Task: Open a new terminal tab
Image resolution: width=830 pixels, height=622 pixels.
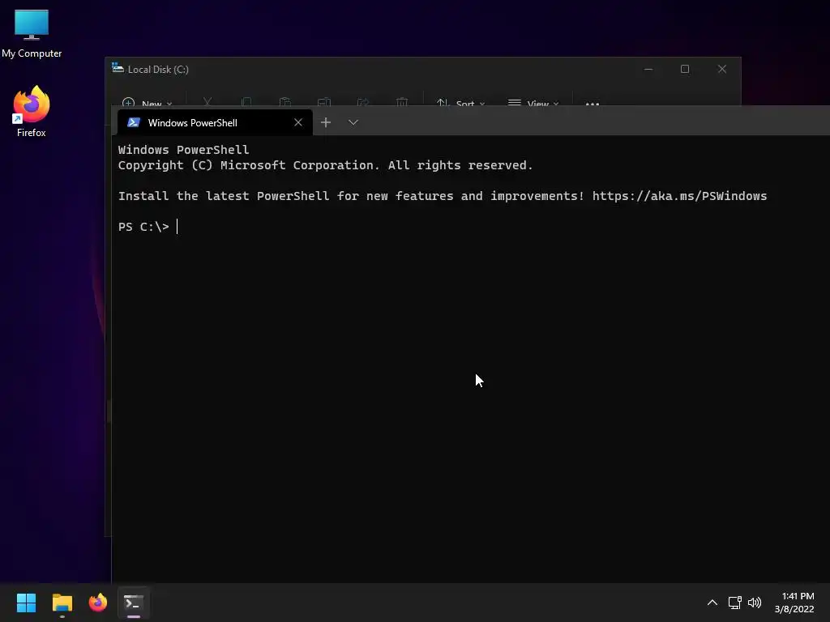Action: point(326,123)
